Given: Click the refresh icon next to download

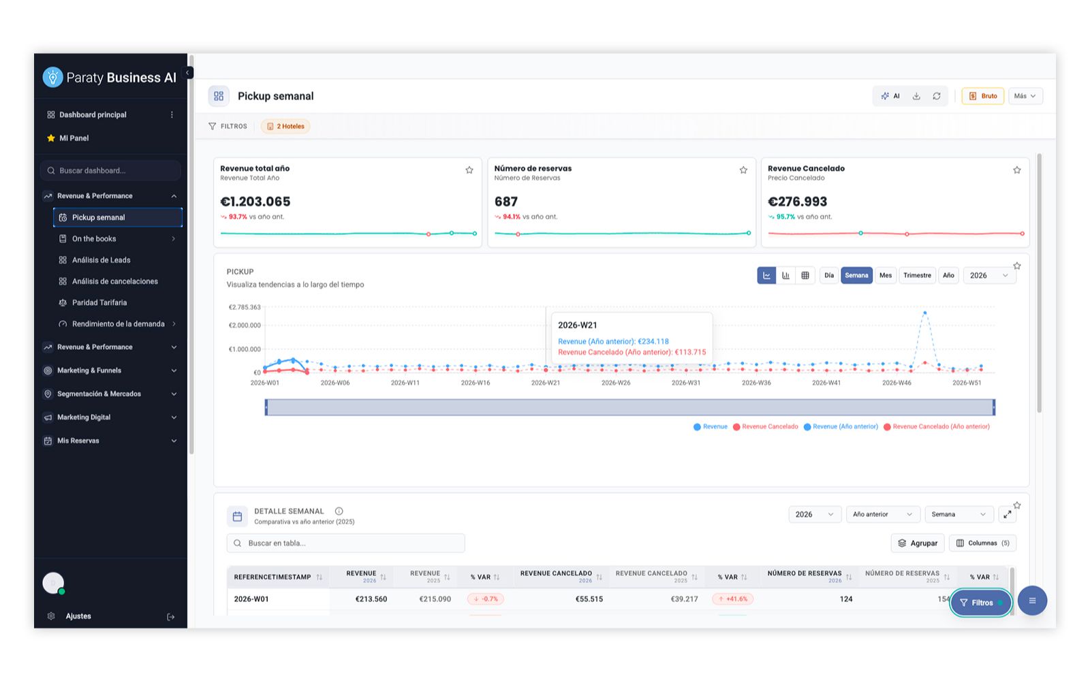Looking at the screenshot, I should [x=937, y=96].
